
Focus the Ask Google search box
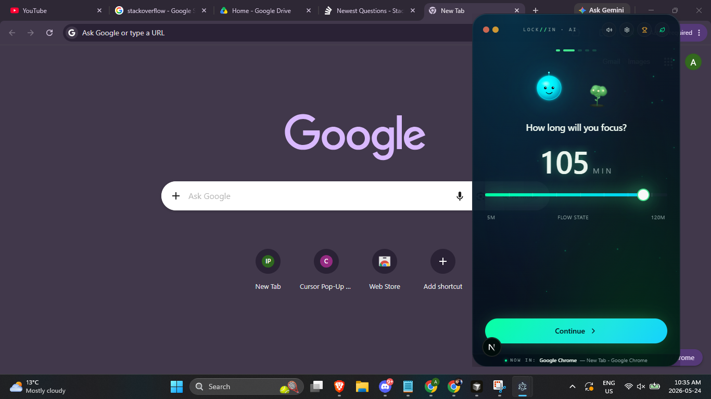click(318, 196)
